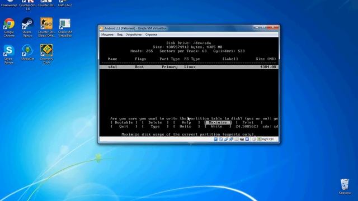Click the 'Sectors per Track: 63' text

pos(183,51)
